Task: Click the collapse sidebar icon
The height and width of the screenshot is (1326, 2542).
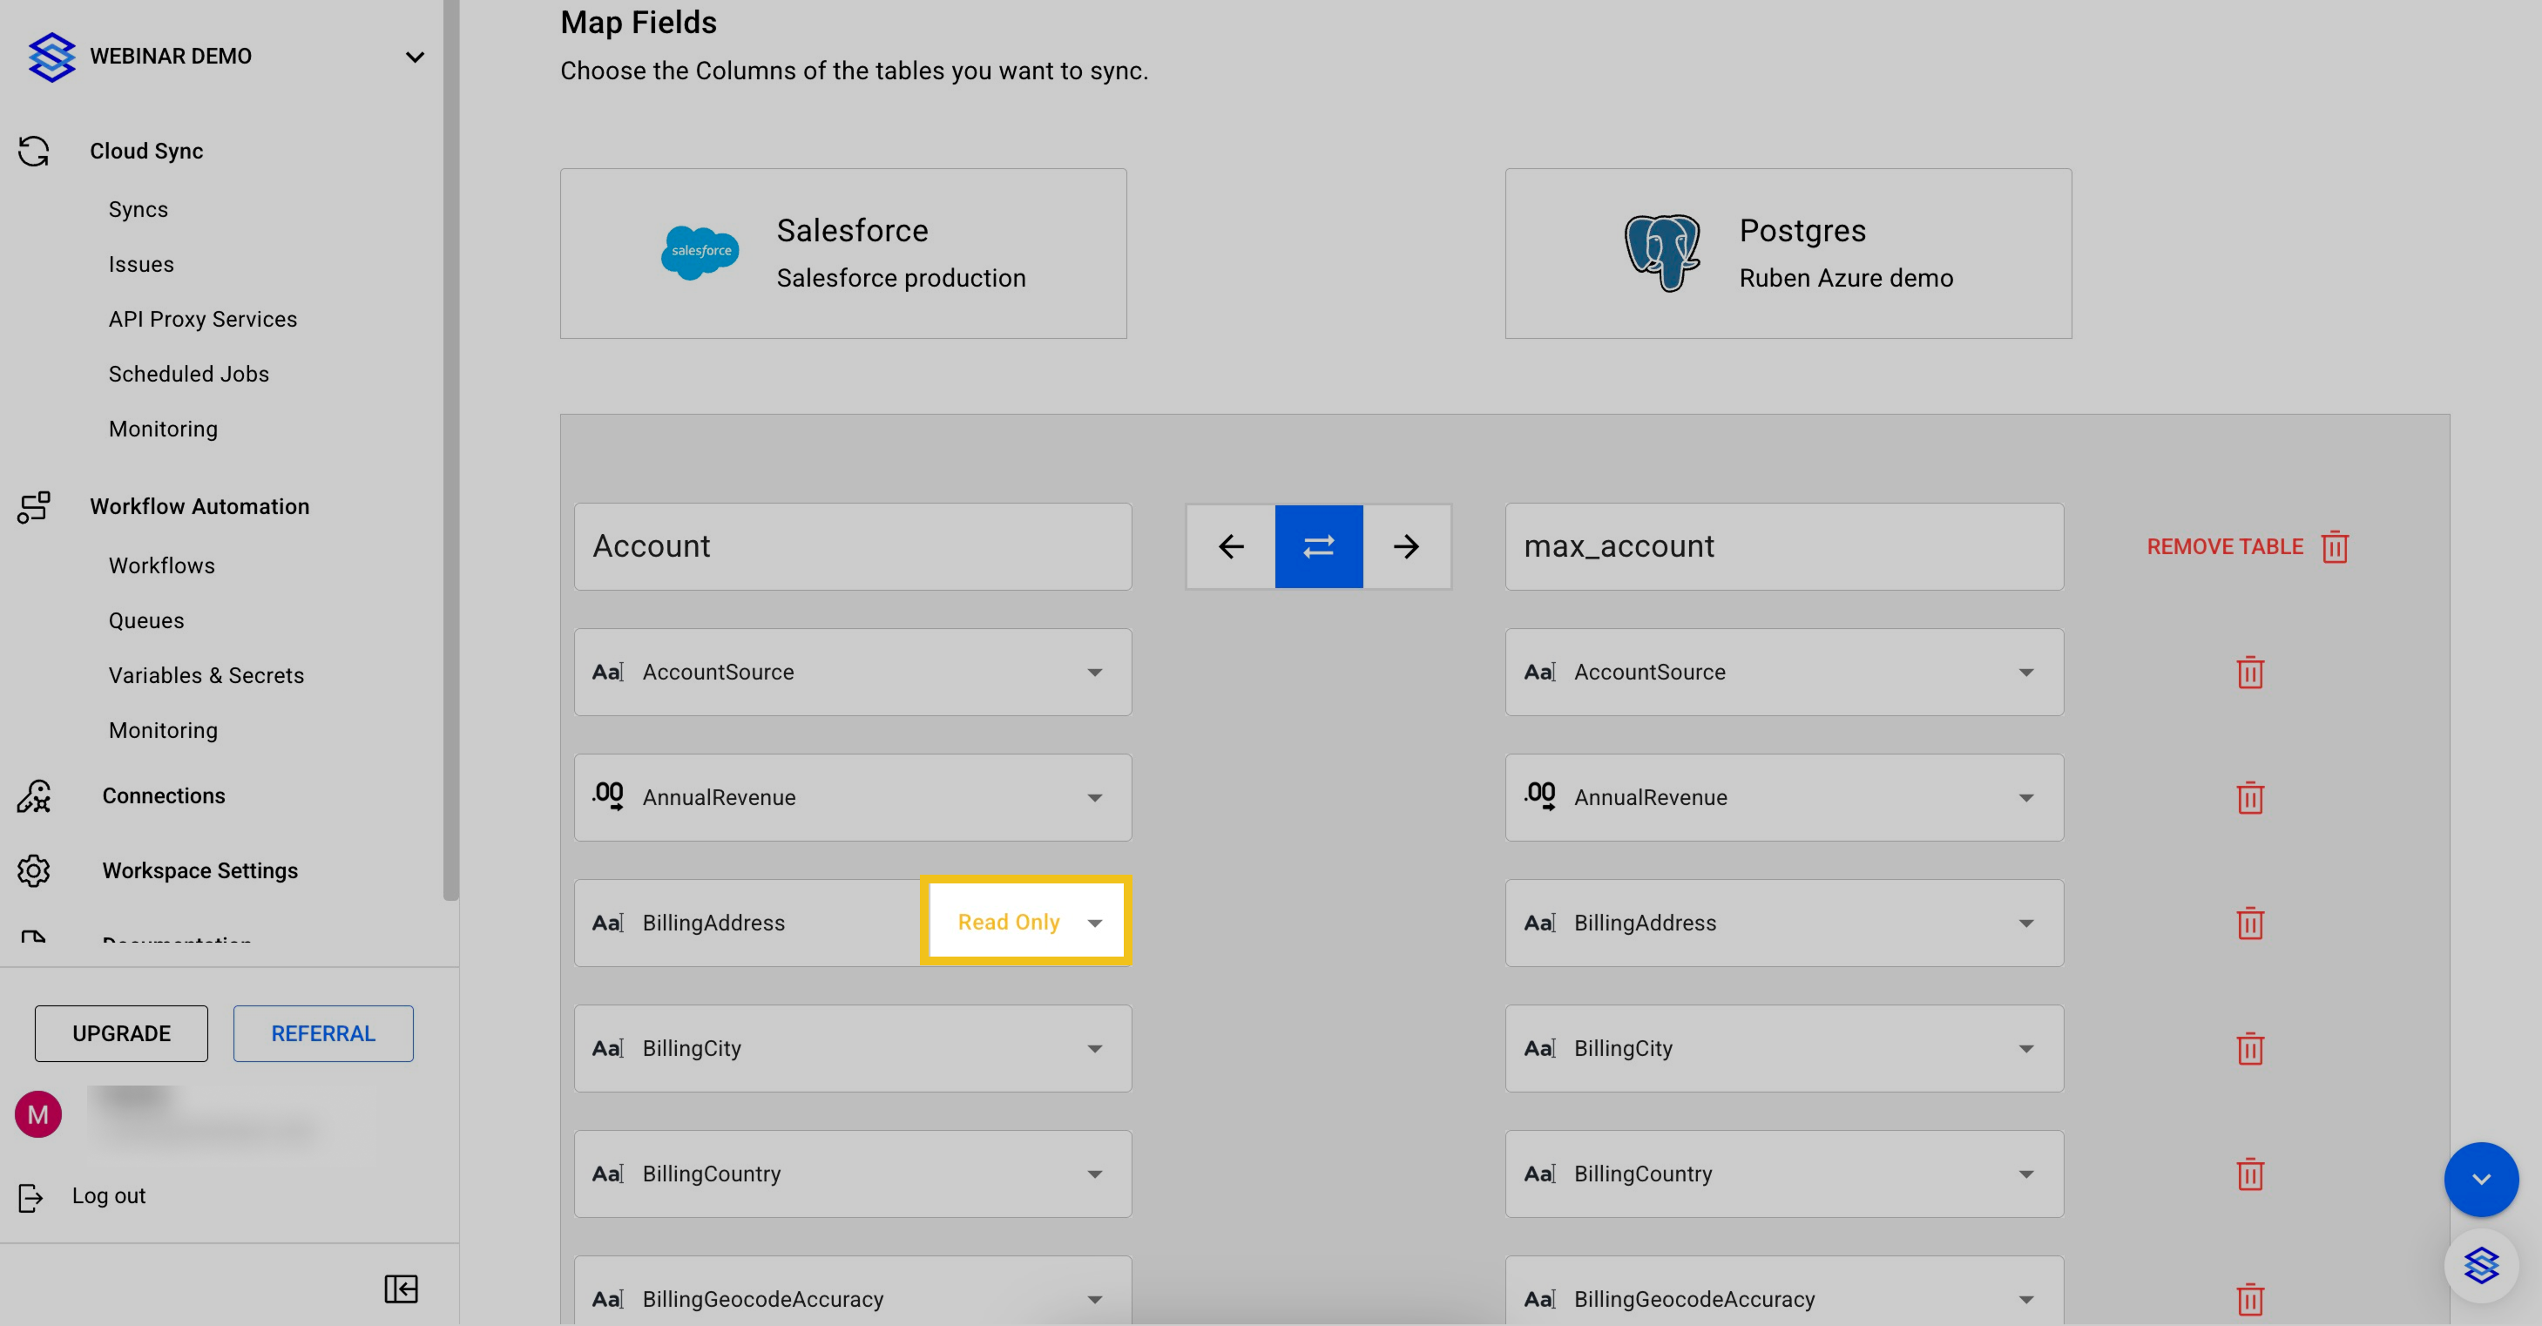Action: pyautogui.click(x=401, y=1289)
